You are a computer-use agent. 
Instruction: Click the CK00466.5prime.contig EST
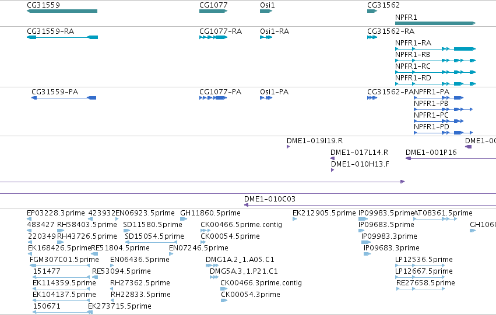205,231
